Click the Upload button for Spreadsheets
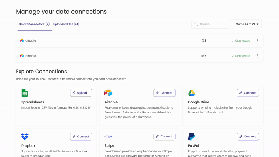279x157 pixels. click(81, 93)
